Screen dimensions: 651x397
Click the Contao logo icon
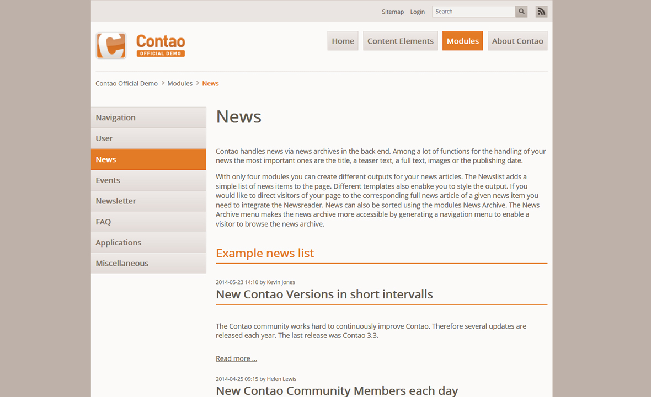pos(111,46)
